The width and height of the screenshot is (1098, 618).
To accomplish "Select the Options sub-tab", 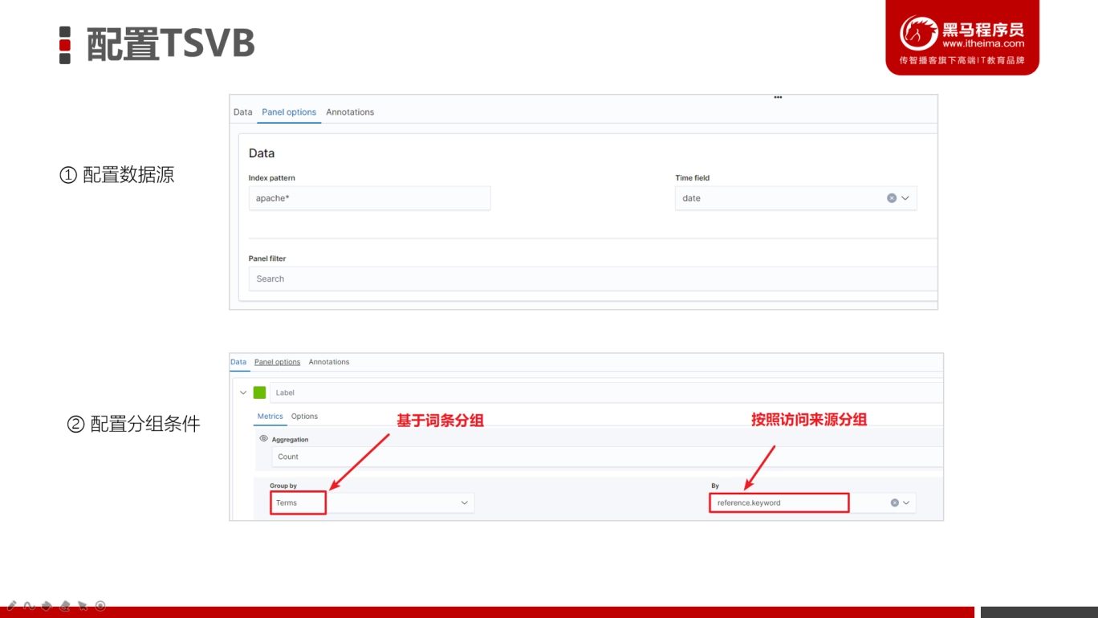I will [304, 417].
